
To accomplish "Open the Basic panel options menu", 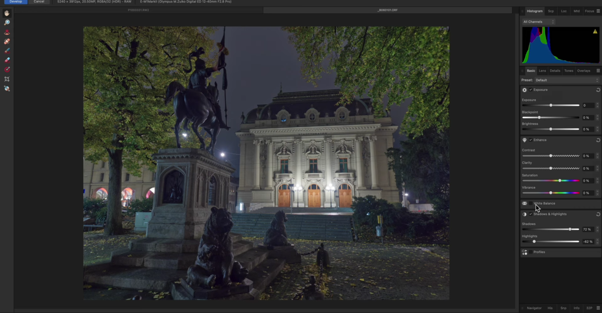I will (x=598, y=71).
